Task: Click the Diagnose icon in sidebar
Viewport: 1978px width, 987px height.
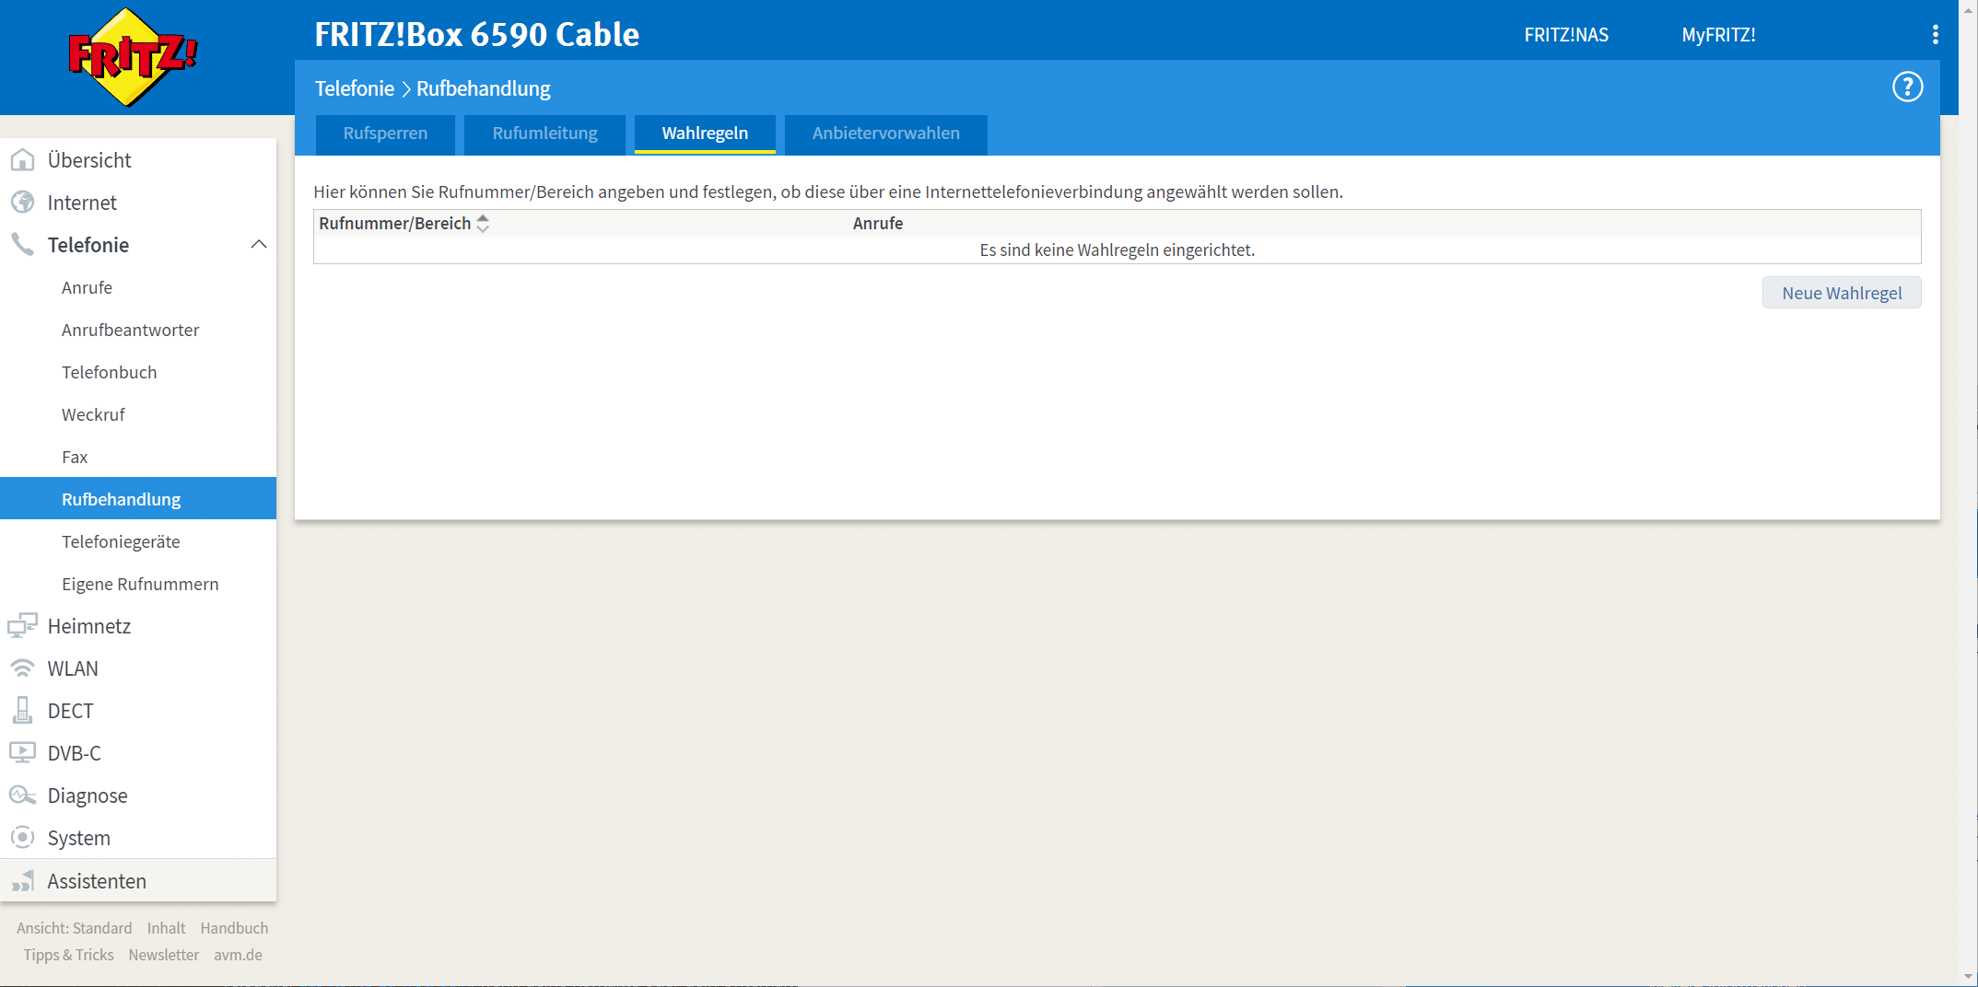Action: [22, 795]
